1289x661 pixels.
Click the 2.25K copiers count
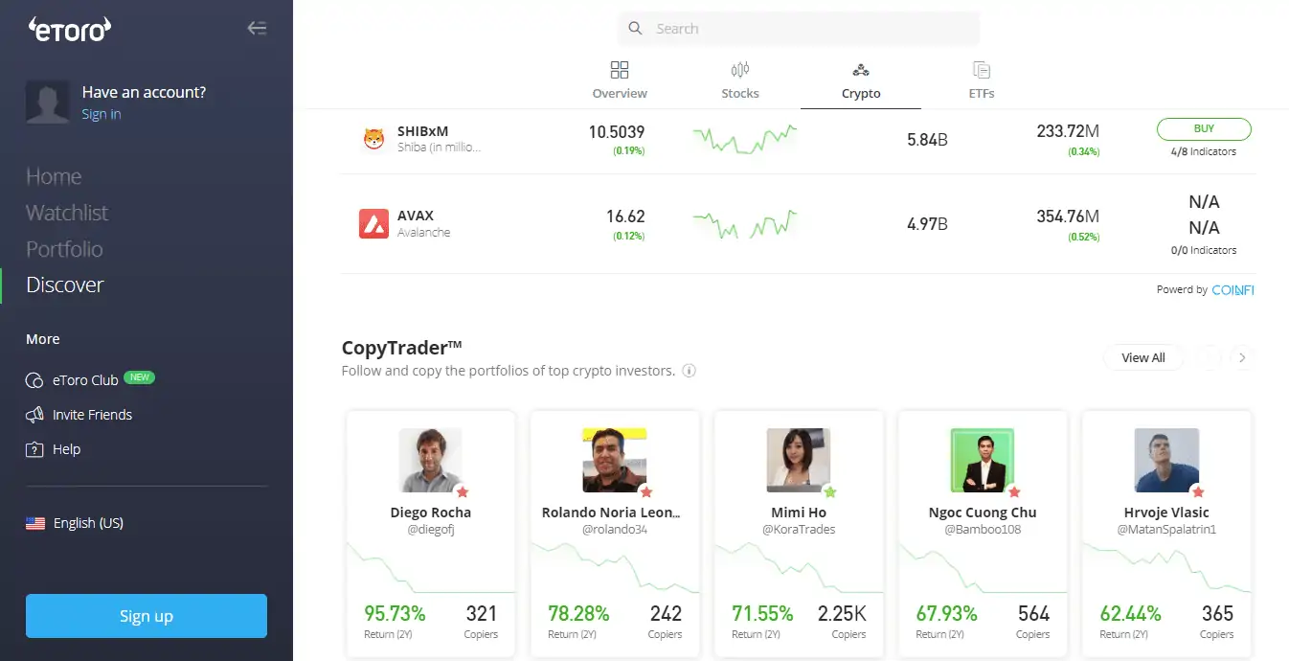tap(842, 613)
